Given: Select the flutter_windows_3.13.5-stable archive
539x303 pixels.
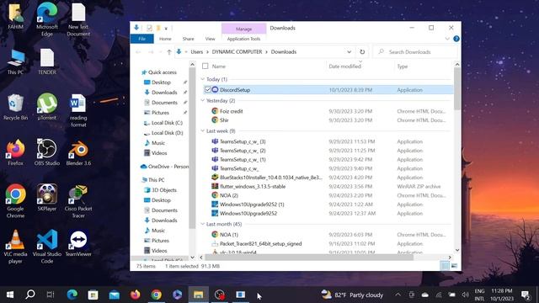Looking at the screenshot, I should (x=248, y=187).
